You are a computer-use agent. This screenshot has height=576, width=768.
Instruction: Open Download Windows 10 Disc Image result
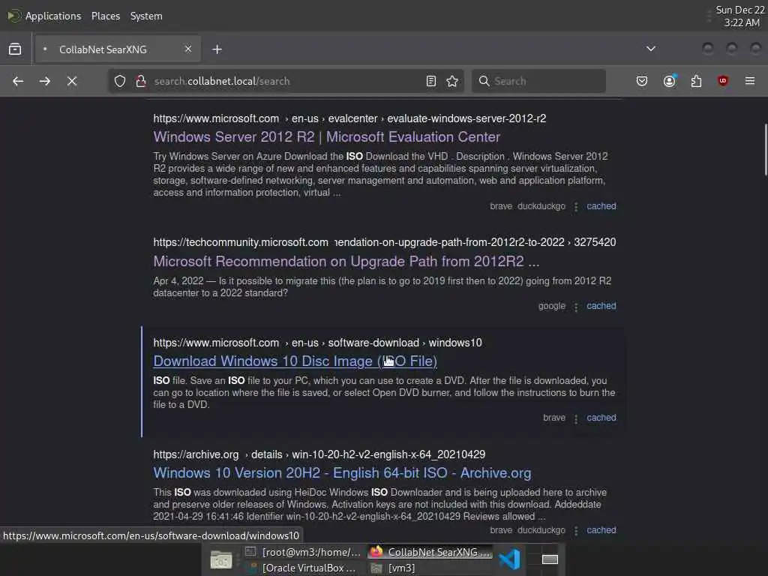coord(295,361)
